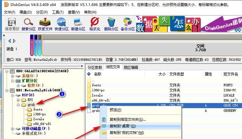Select locale subfolder in the tree
Image resolution: width=242 pixels, height=139 pixels.
[x=39, y=119]
